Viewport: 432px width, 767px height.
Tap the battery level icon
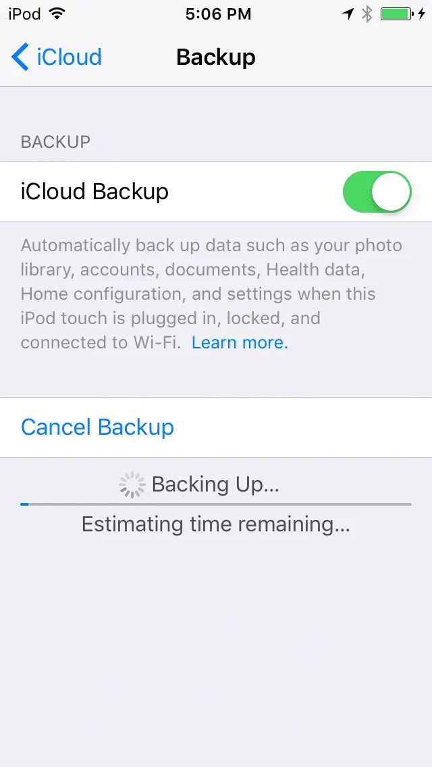(397, 14)
